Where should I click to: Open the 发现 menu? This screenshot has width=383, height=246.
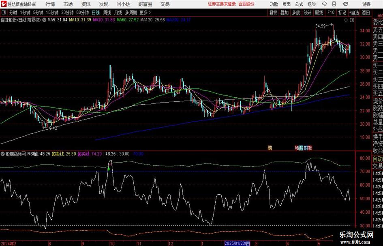[104, 4]
